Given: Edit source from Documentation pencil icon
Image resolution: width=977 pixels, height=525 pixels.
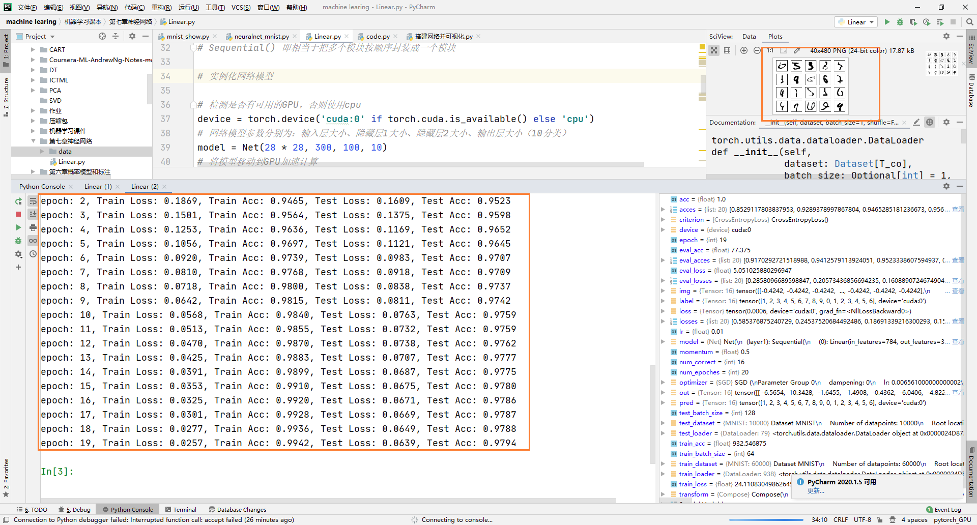Looking at the screenshot, I should pyautogui.click(x=916, y=122).
